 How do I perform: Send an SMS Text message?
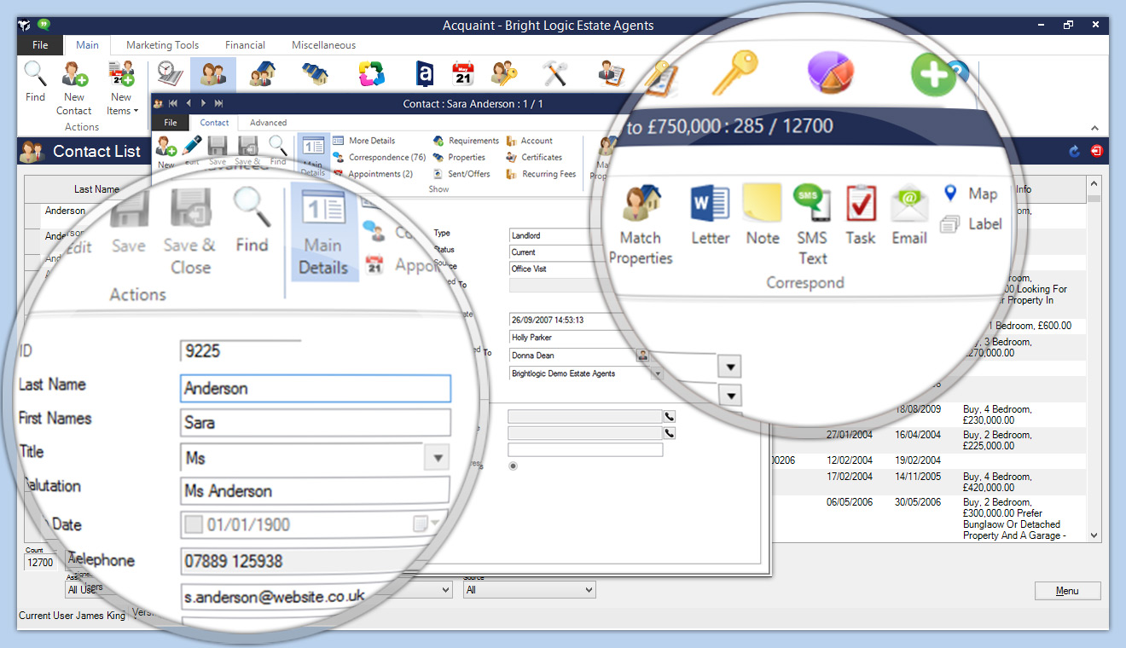(x=812, y=225)
